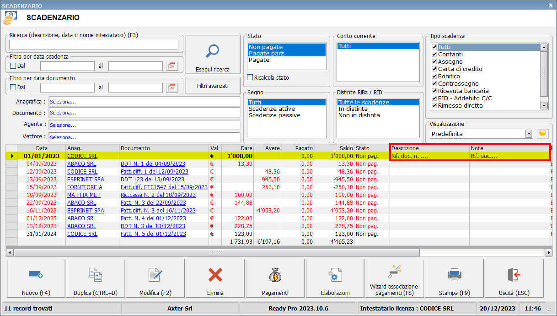Screen dimensions: 557x316
Task: Choose Scadenze passive in Segno list
Action: [274, 115]
